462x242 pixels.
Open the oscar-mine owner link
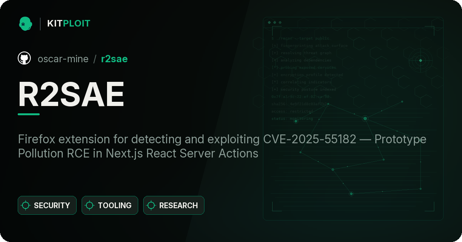63,59
